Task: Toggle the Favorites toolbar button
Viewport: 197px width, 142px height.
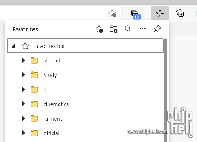Action: click(160, 13)
